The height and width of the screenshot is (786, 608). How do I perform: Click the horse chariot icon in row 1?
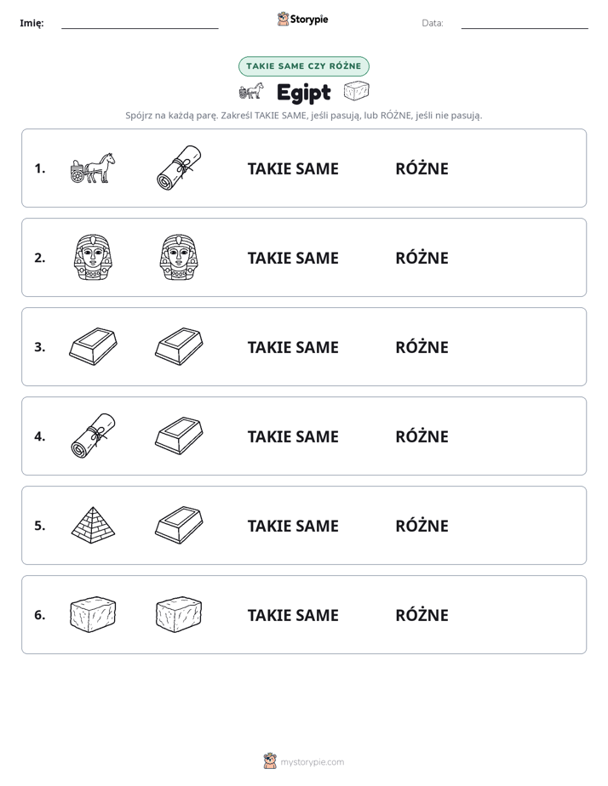pyautogui.click(x=93, y=168)
